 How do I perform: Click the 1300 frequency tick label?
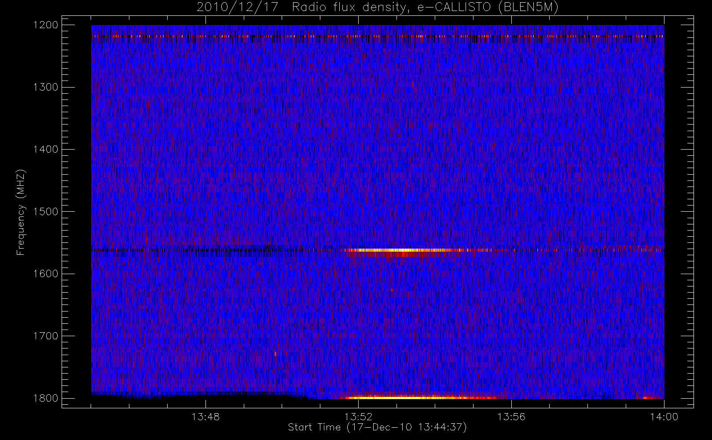(x=46, y=87)
